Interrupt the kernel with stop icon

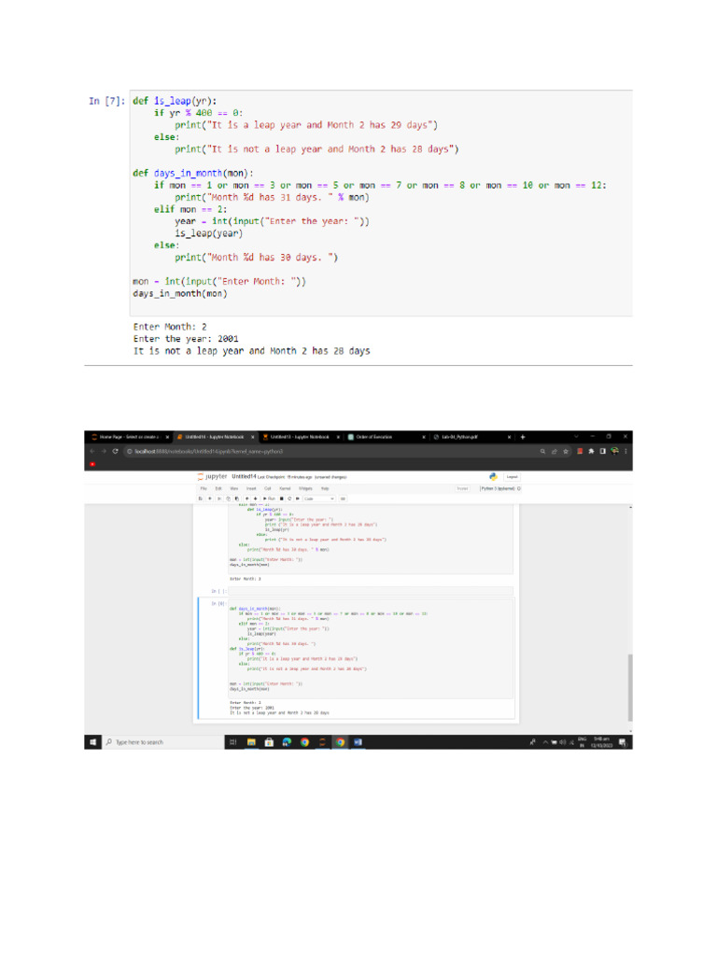point(282,499)
